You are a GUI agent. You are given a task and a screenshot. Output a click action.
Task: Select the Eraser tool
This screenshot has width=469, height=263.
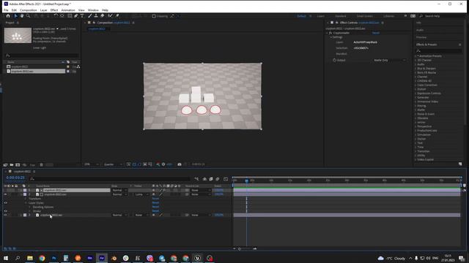pos(103,16)
